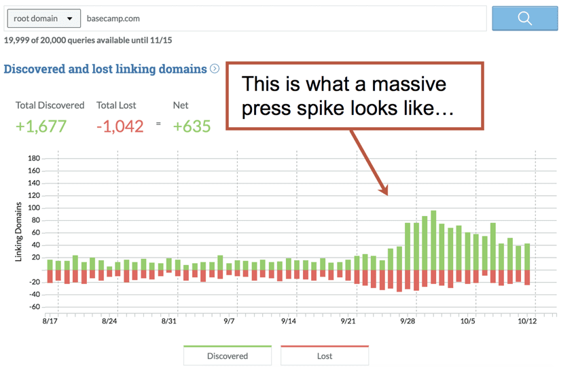Click the 9/7 date label on the axis
The height and width of the screenshot is (367, 576).
pos(229,321)
